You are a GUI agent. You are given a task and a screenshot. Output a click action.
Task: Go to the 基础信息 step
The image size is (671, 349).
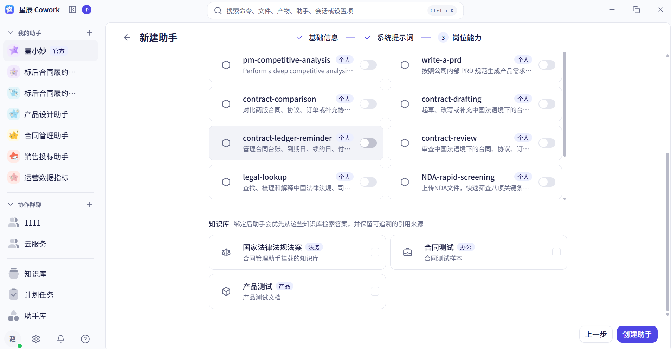(317, 38)
